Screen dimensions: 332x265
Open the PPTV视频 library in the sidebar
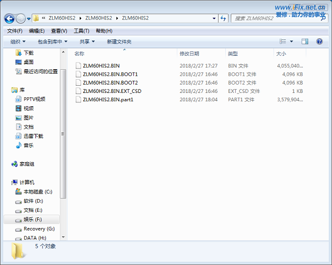pos(33,99)
